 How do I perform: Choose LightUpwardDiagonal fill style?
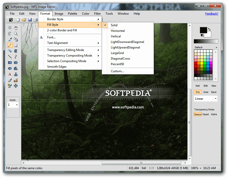(x=128, y=47)
